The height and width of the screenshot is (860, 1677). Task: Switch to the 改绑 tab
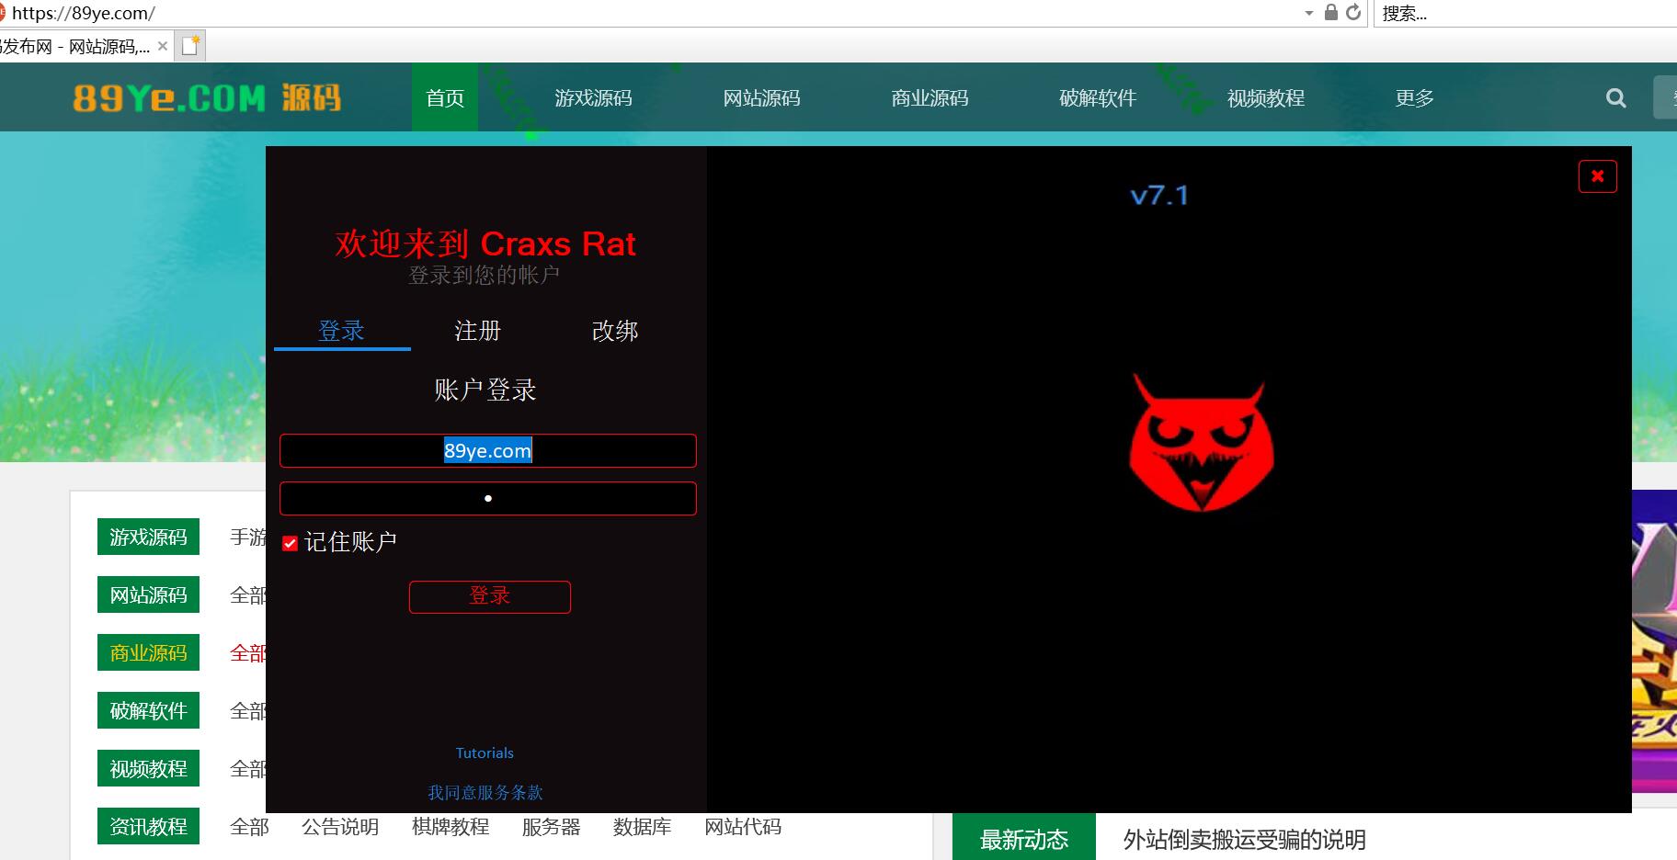tap(615, 331)
